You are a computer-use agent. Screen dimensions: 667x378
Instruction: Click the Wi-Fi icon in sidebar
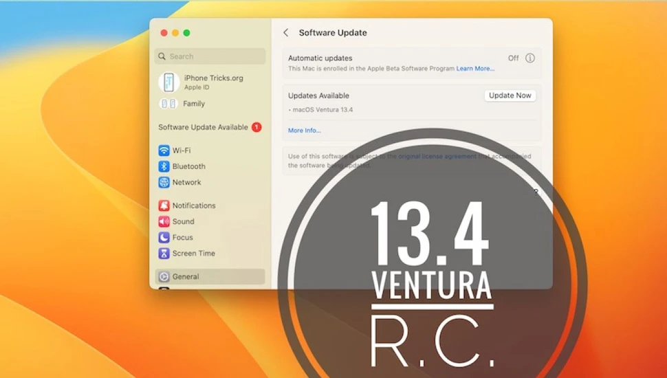[x=164, y=151]
